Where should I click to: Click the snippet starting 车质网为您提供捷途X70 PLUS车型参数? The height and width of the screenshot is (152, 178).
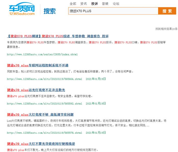coord(86,45)
